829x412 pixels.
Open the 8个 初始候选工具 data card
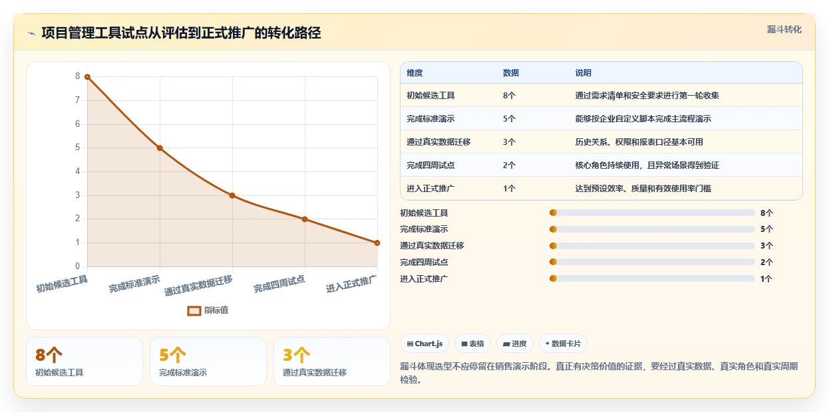coord(84,361)
